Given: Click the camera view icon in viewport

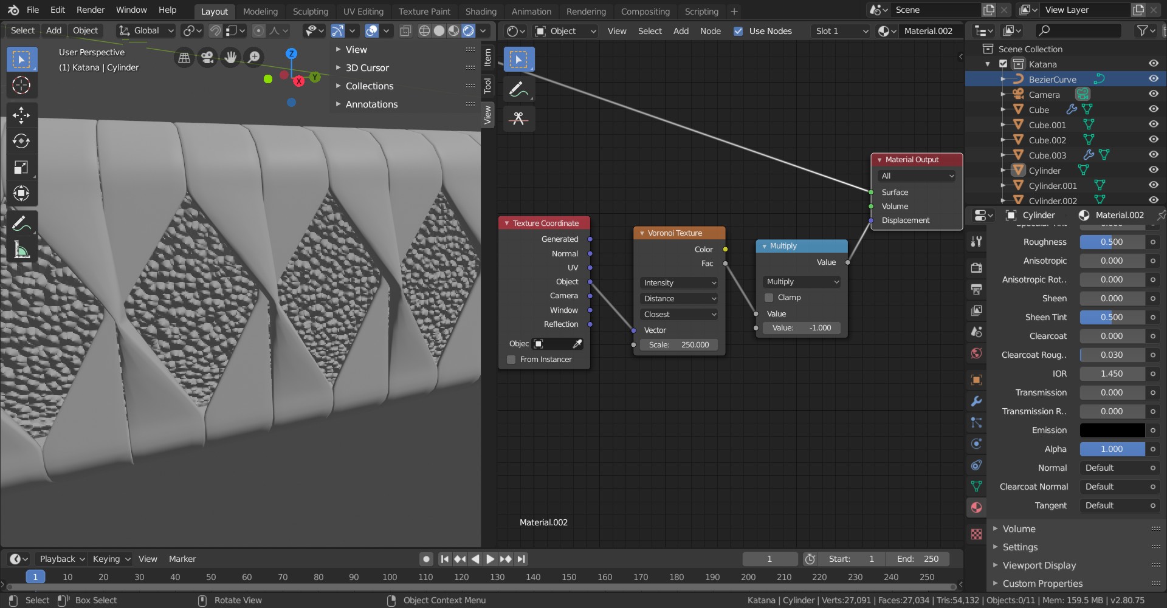Looking at the screenshot, I should [207, 58].
